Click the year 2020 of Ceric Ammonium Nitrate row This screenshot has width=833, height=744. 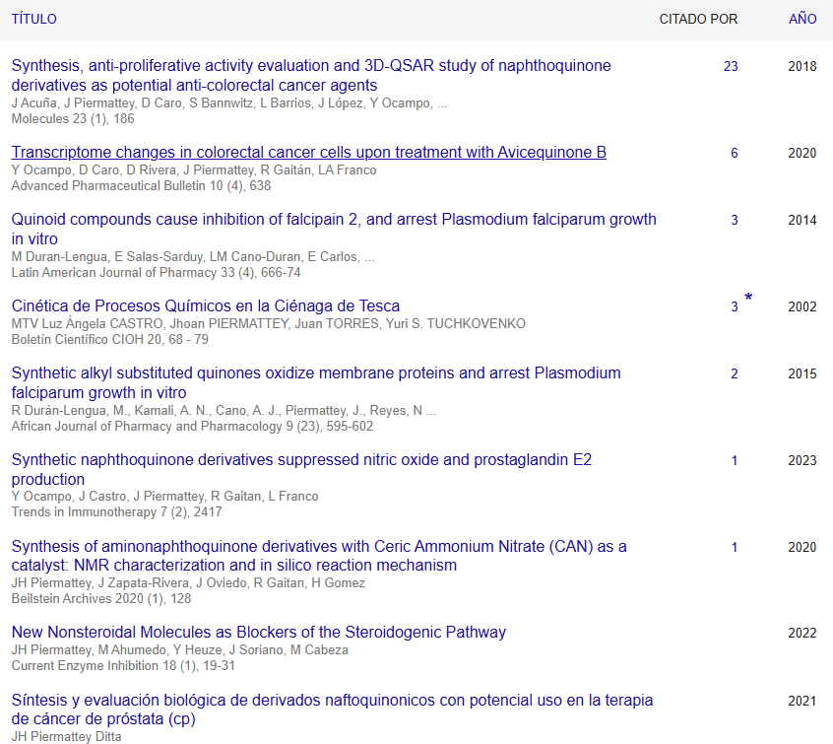click(x=802, y=547)
